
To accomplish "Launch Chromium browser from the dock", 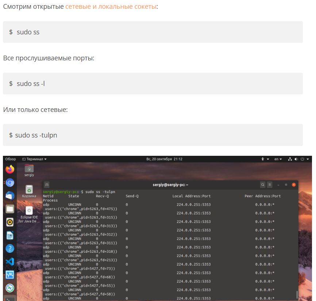I will coord(10,182).
